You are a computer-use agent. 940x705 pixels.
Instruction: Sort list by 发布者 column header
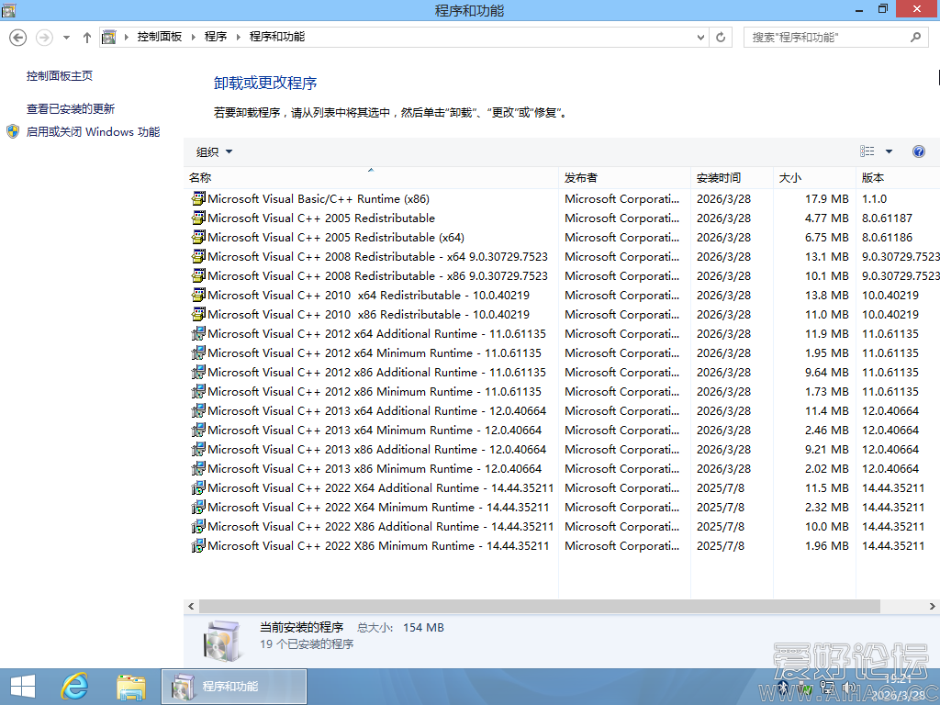pos(624,177)
